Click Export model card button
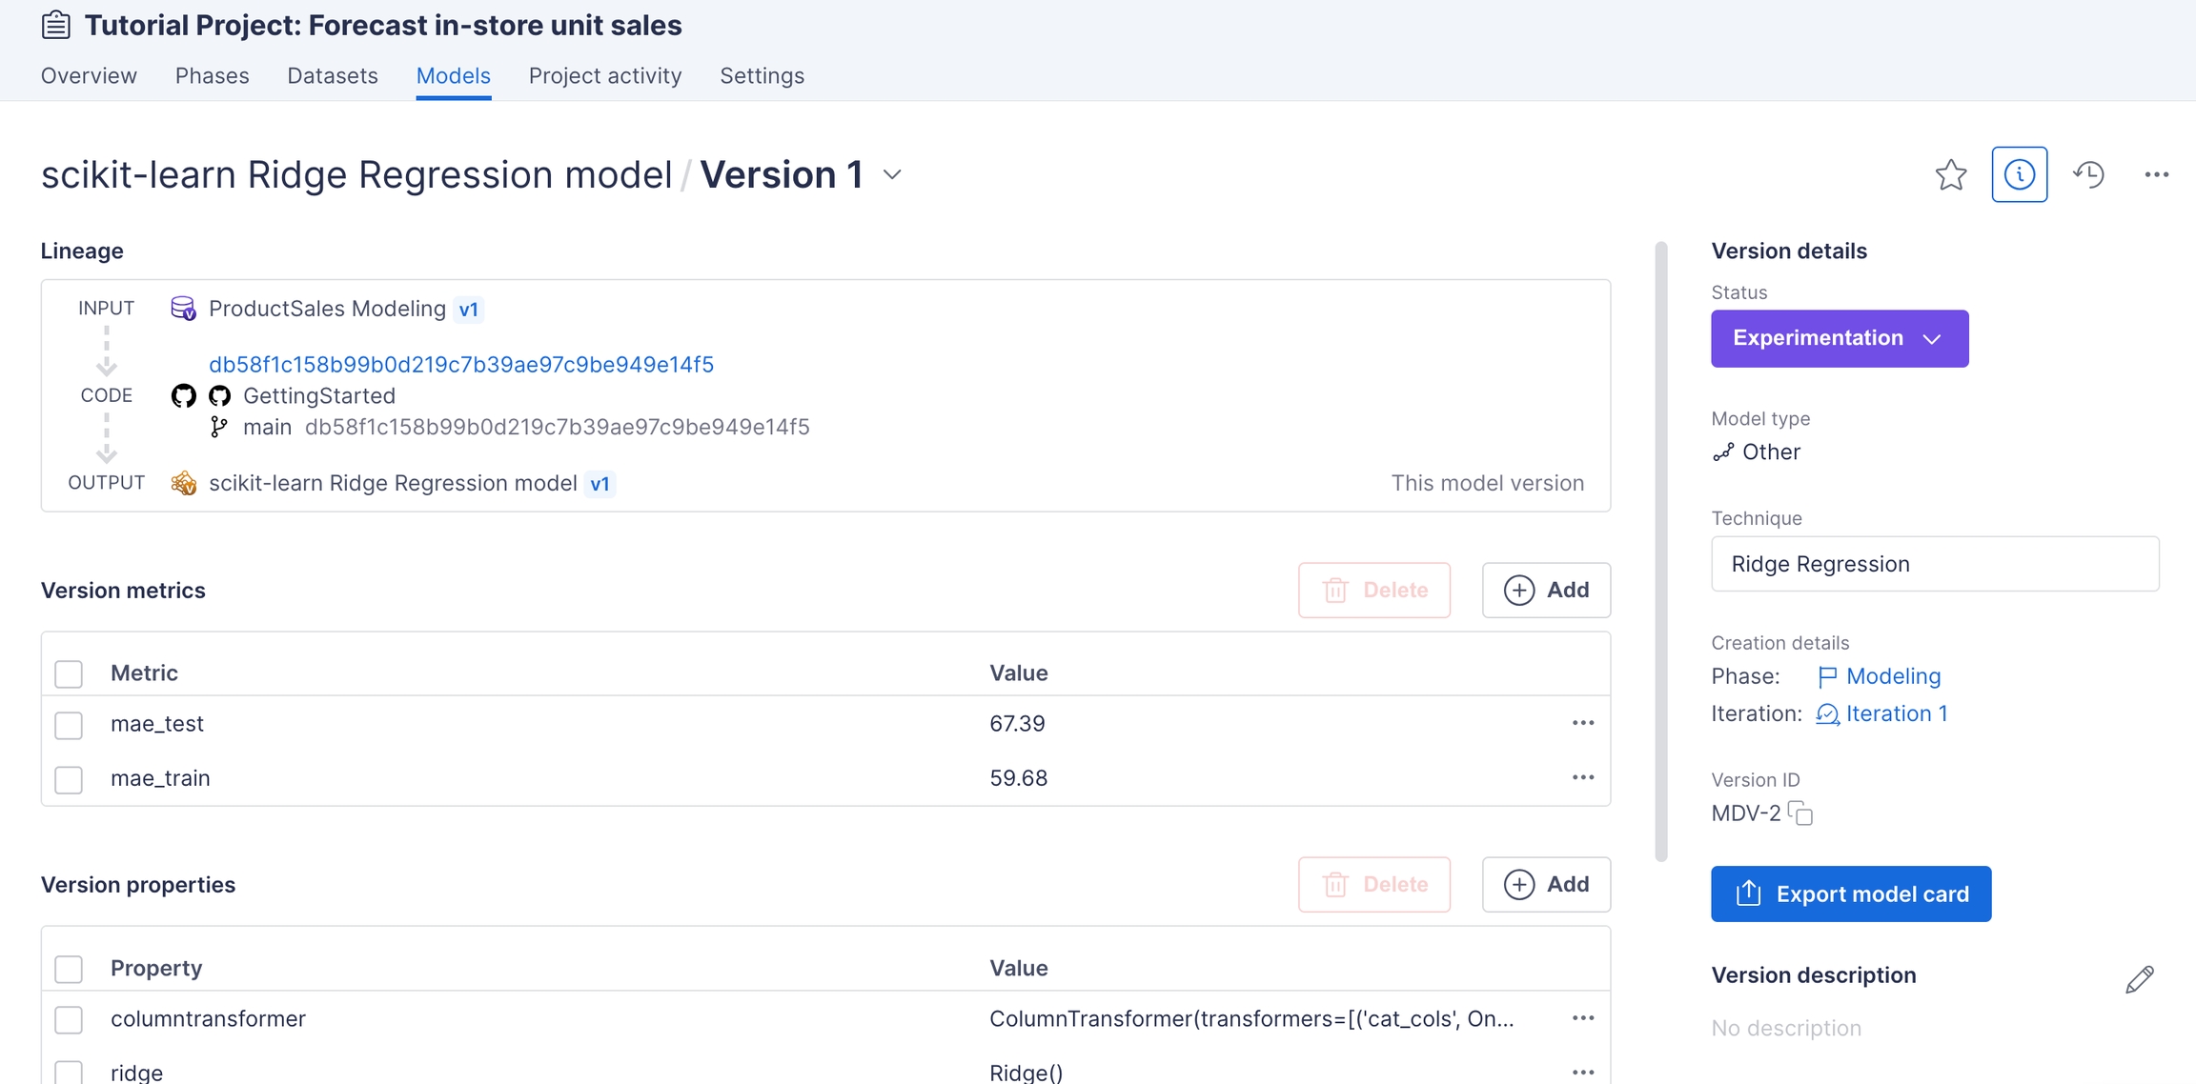Screen dimensions: 2196x1084 tap(1850, 893)
